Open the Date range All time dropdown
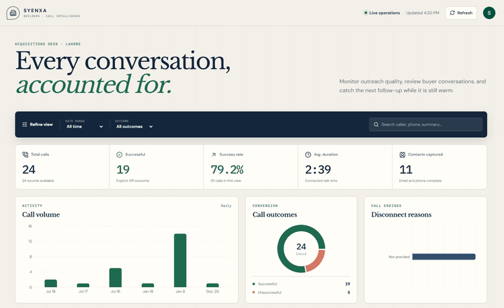Image resolution: width=504 pixels, height=308 pixels. point(84,124)
